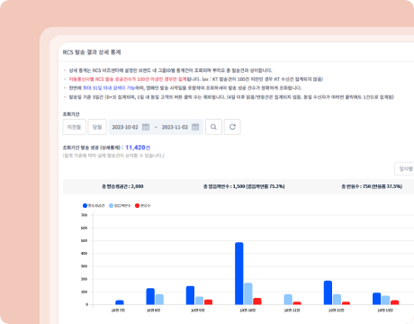Click the first small dark blue bar

point(120,302)
